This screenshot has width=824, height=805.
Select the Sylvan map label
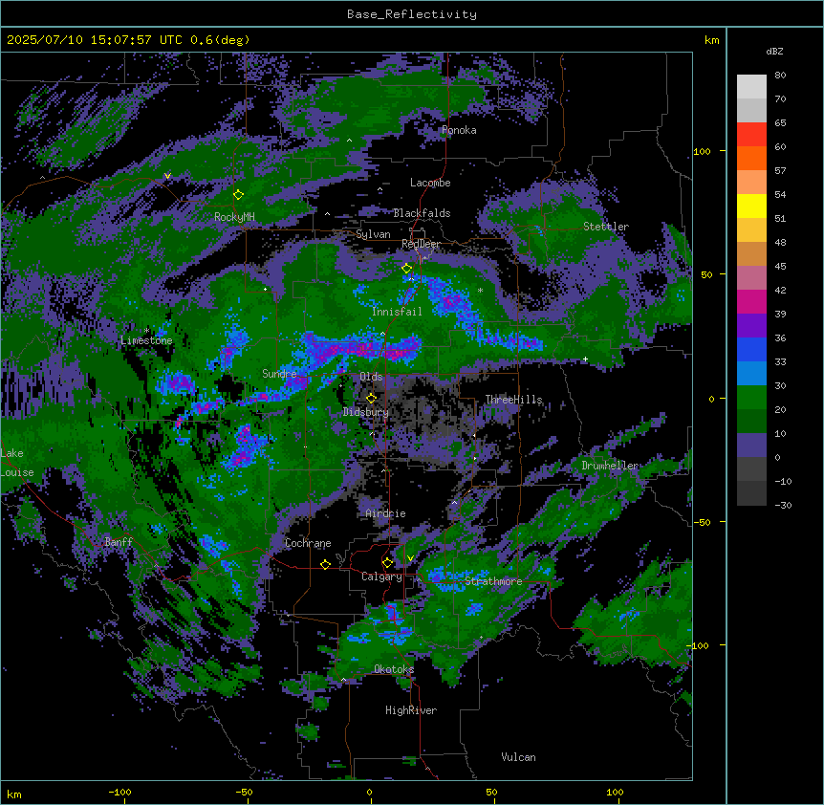click(373, 234)
